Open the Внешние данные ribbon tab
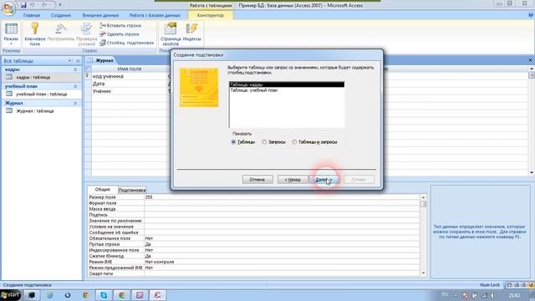The height and width of the screenshot is (301, 535). coord(100,15)
